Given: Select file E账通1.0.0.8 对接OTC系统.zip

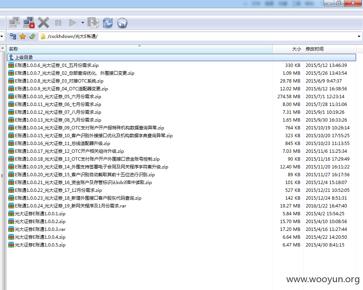Looking at the screenshot, I should coord(56,81).
